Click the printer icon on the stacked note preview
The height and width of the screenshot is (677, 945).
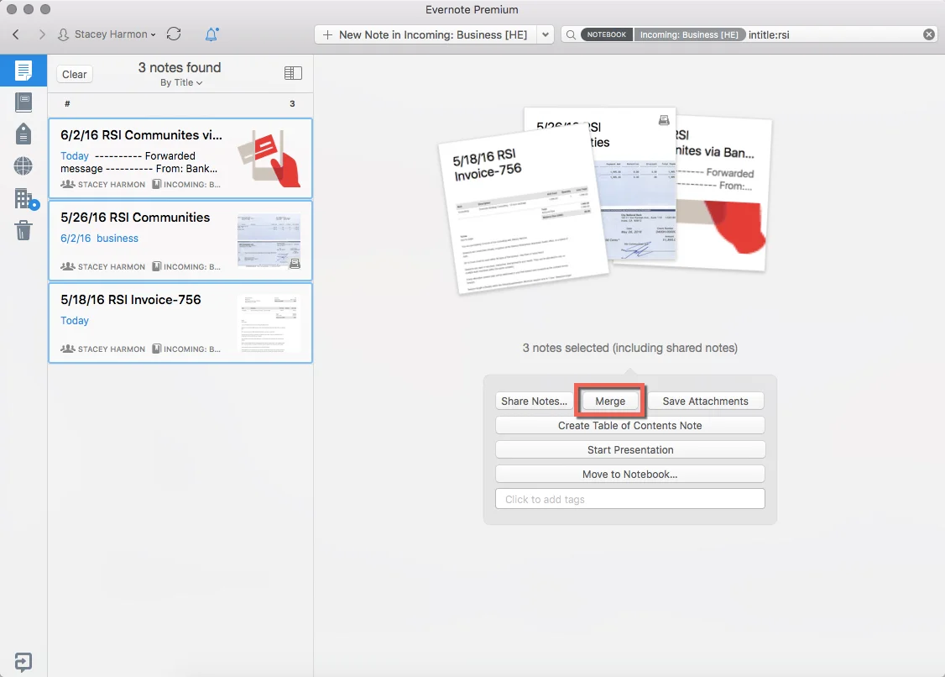coord(664,120)
